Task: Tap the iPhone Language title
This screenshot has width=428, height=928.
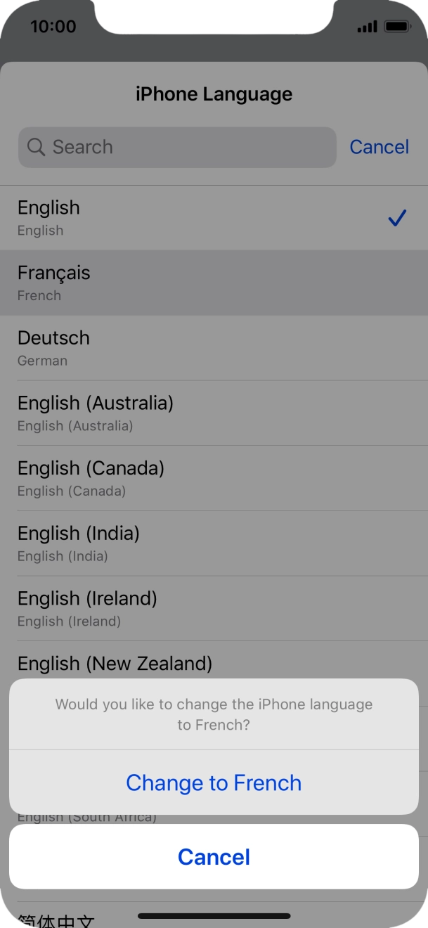Action: click(214, 94)
